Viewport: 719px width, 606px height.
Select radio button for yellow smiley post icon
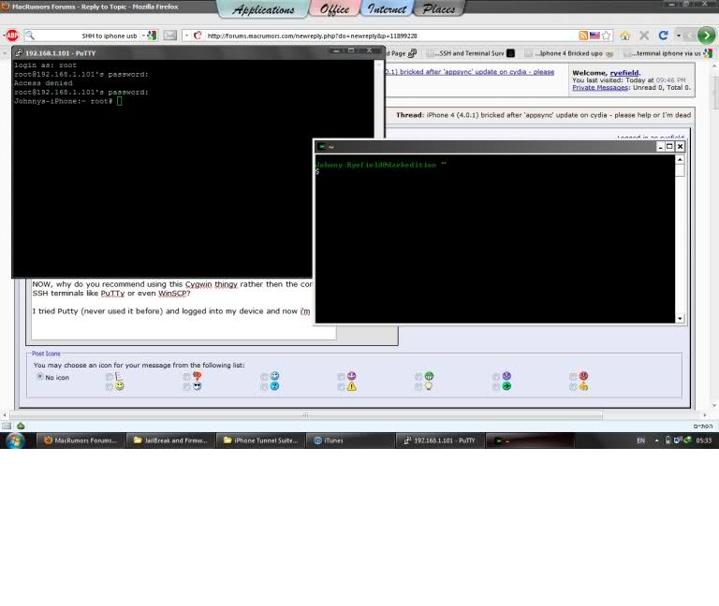coord(110,386)
